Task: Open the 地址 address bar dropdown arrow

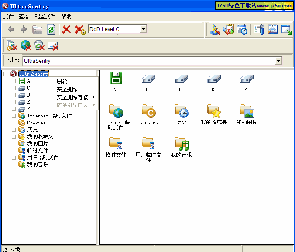Action: click(x=278, y=61)
